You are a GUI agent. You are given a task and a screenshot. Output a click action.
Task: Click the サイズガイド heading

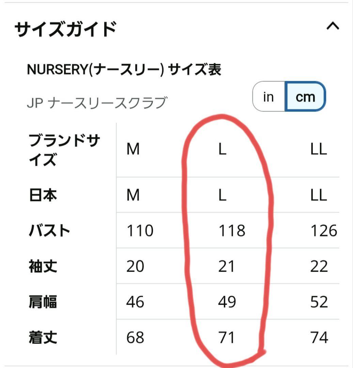(65, 29)
